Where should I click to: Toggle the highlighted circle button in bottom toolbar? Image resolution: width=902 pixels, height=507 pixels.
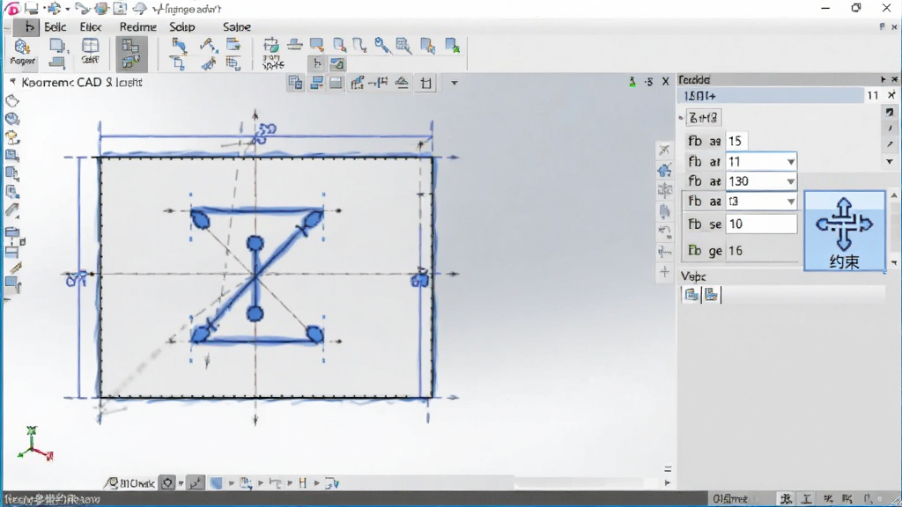click(167, 483)
